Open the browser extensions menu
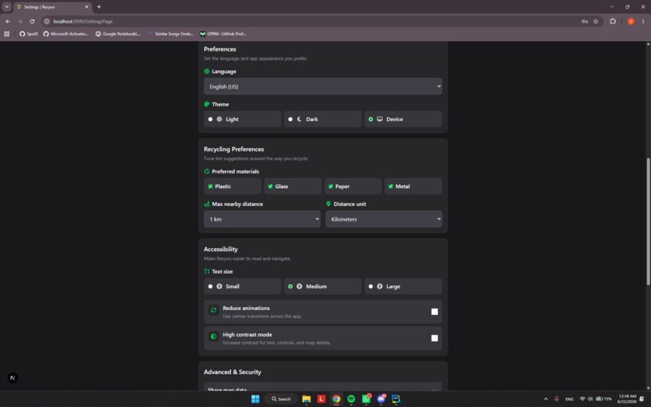Image resolution: width=651 pixels, height=407 pixels. point(613,21)
